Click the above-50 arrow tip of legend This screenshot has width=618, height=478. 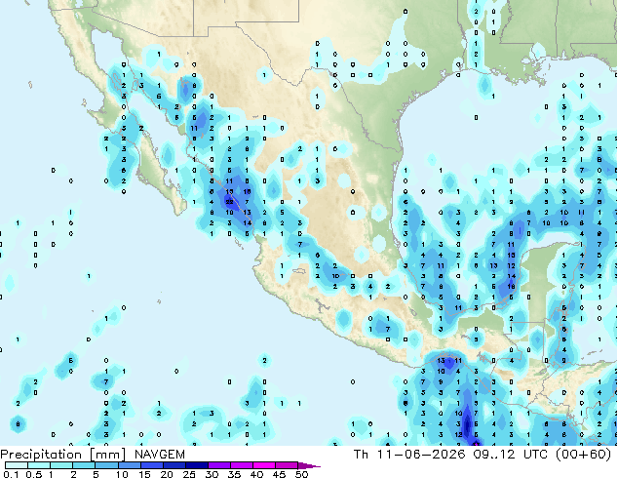pyautogui.click(x=309, y=465)
